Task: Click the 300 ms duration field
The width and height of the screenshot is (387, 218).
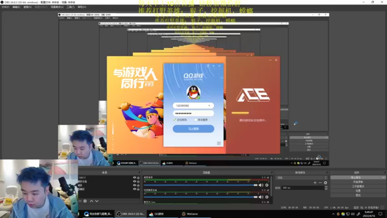Action: point(303,188)
